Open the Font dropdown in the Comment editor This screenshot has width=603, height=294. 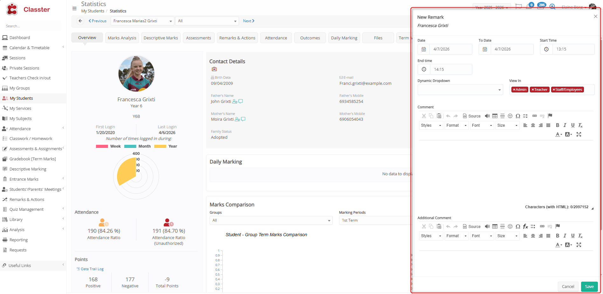[x=482, y=125]
